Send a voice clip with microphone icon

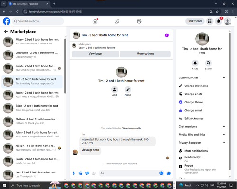tap(73, 173)
